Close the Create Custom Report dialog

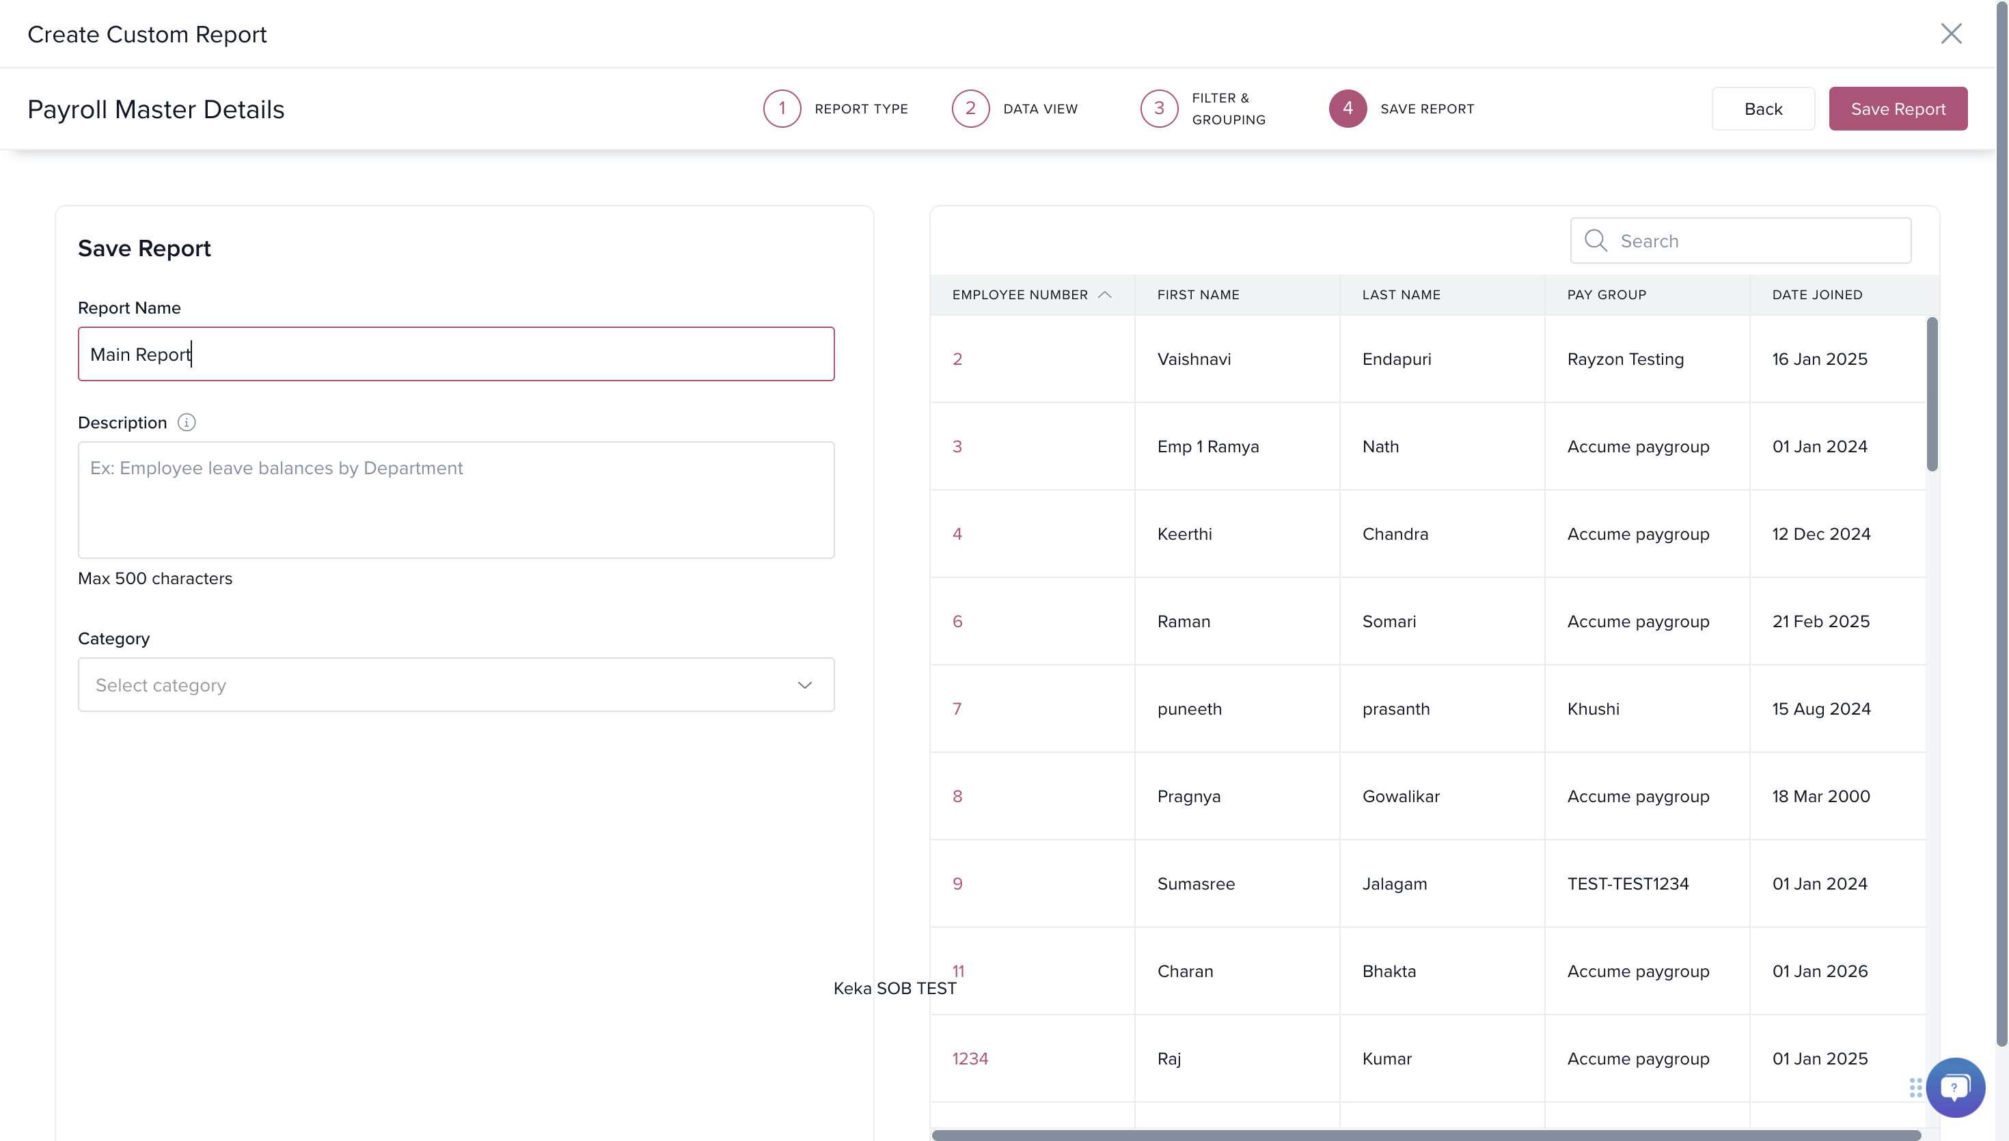tap(1950, 33)
